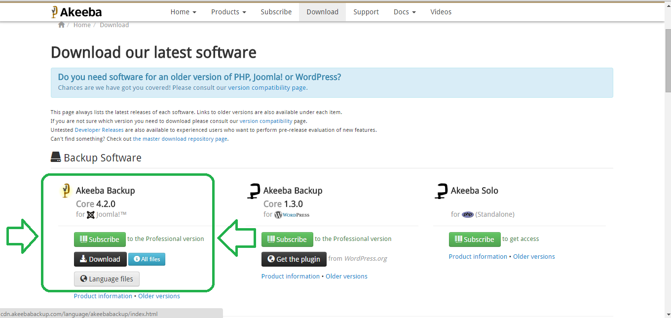Open Product information under Akeeba Backup Joomla

[x=103, y=296]
